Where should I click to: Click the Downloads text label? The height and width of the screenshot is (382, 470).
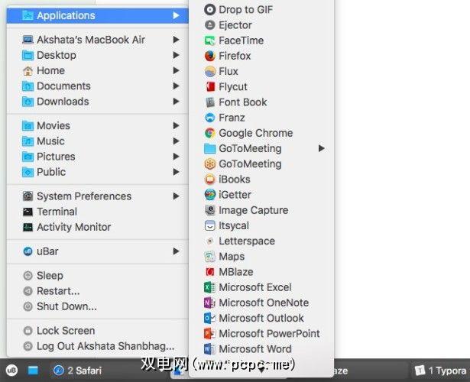63,102
